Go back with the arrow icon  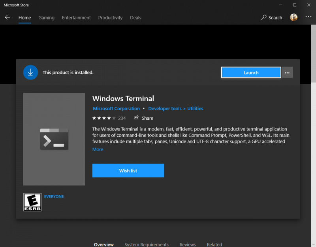(x=8, y=17)
